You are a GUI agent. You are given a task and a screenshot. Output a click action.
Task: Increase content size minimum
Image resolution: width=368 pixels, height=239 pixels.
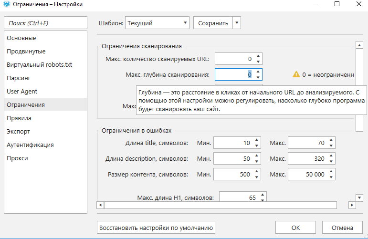(257, 171)
